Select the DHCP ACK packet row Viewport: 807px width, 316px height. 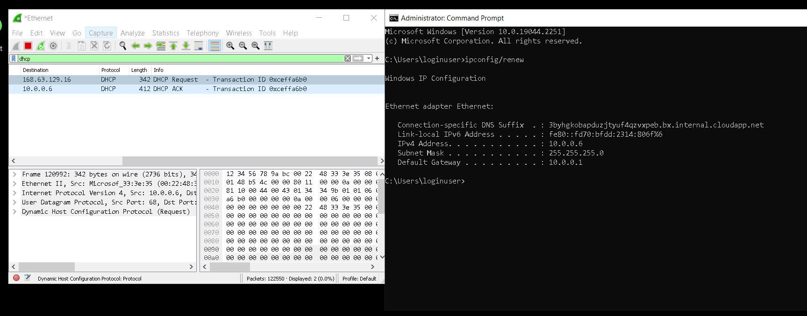[x=196, y=89]
